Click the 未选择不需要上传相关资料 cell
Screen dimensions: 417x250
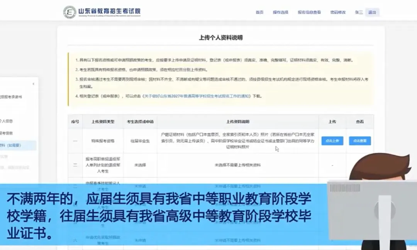tap(238, 165)
